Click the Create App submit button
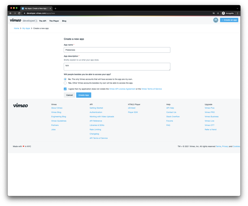The image size is (248, 206). (x=84, y=95)
